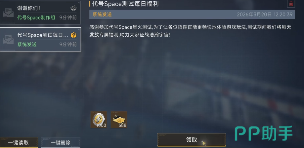The width and height of the screenshot is (304, 148).
Task: Click the orange 系统发送 header label
Action: tap(102, 15)
